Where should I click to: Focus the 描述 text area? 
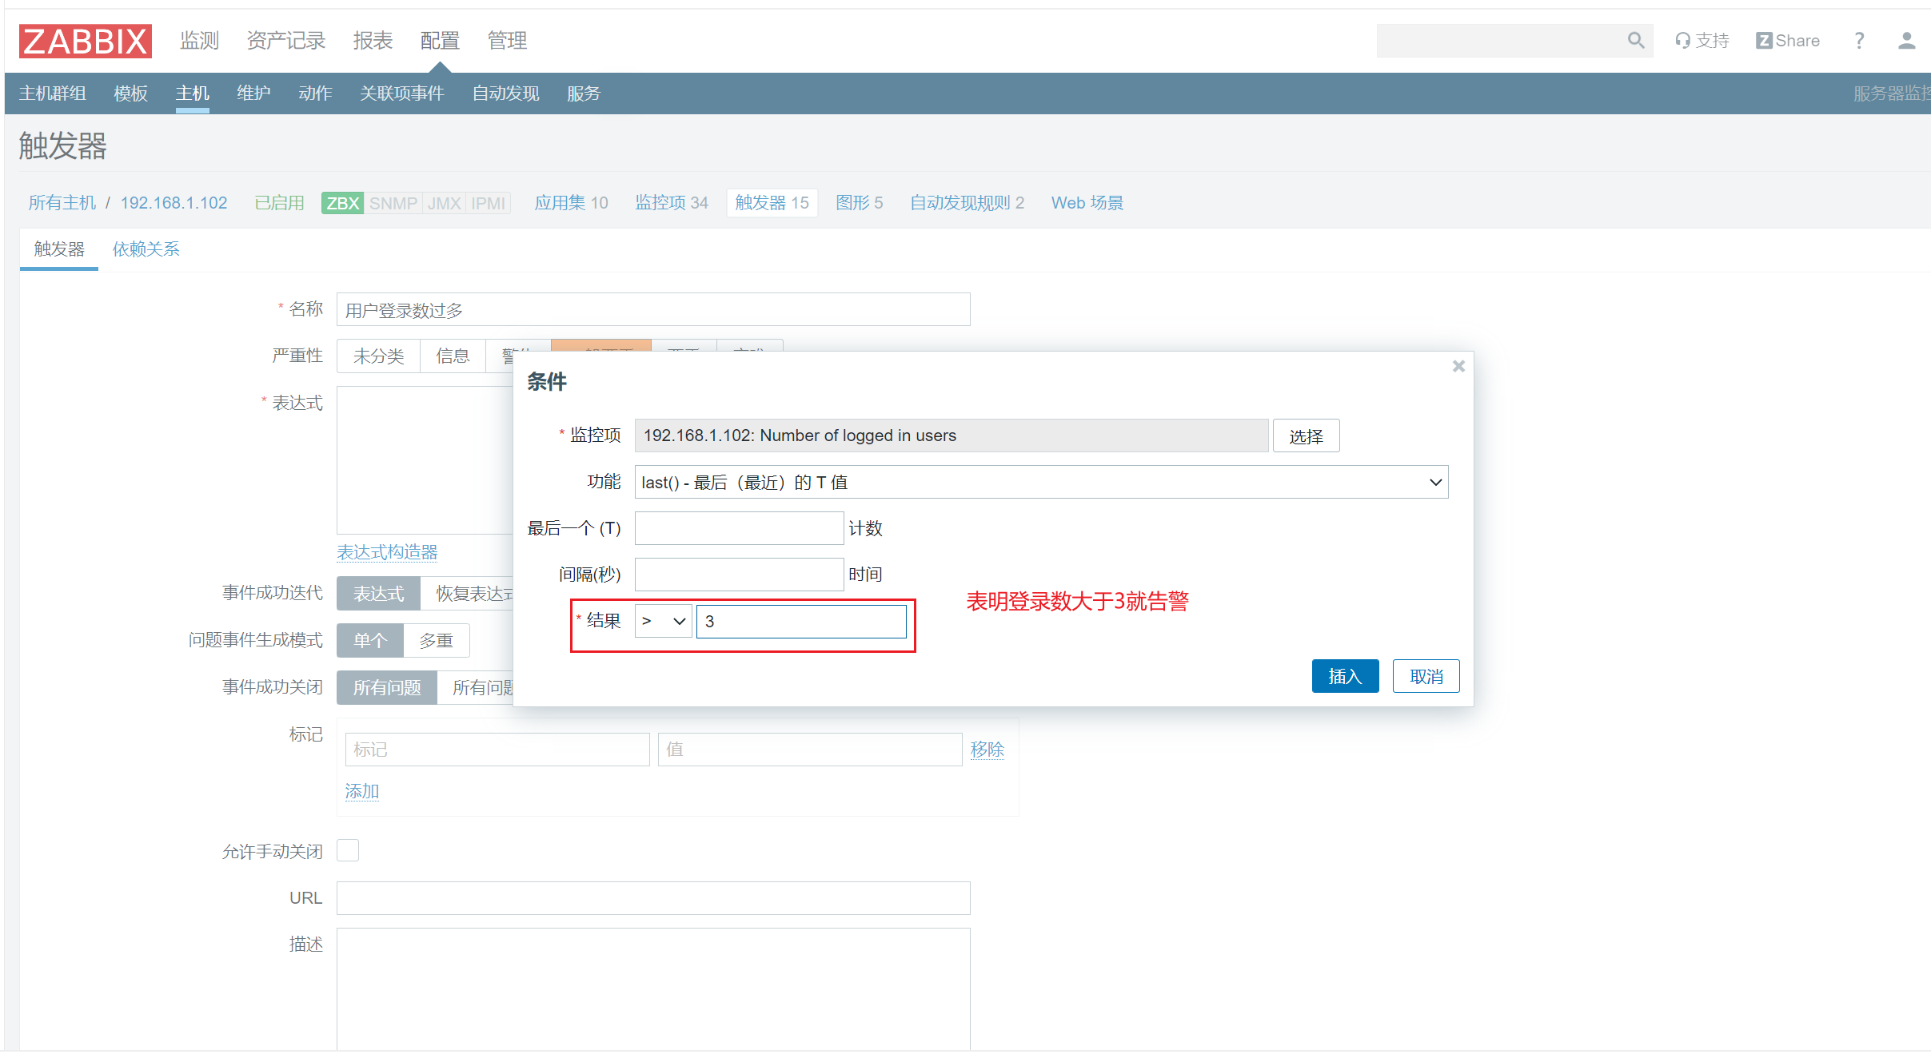[x=653, y=989]
